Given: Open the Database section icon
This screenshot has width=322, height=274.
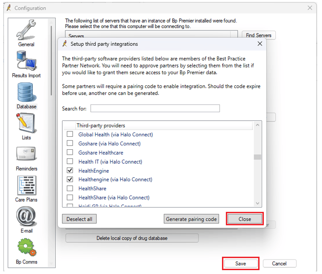Looking at the screenshot, I should tap(26, 93).
